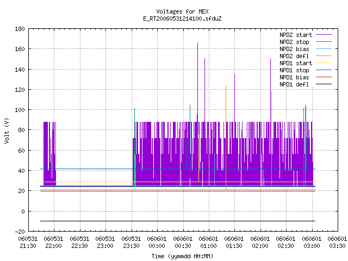Screen dimensions: 348x261
Task: Select the 'NPD2 defl' legend label
Action: coord(294,56)
